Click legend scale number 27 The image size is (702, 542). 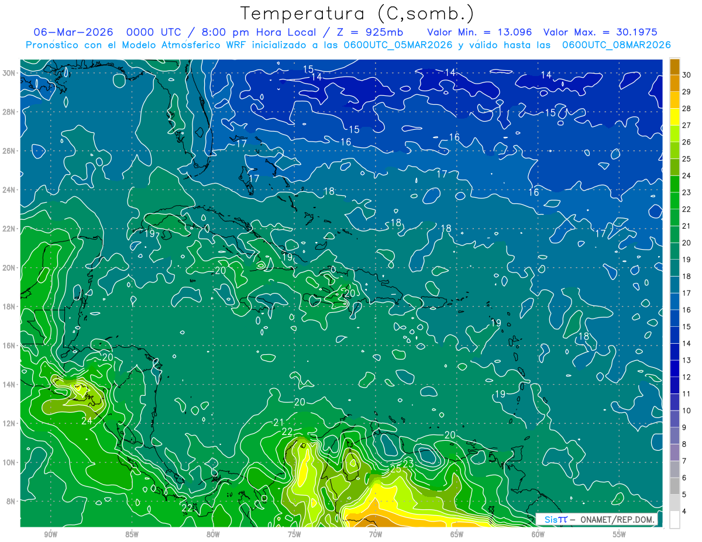687,125
